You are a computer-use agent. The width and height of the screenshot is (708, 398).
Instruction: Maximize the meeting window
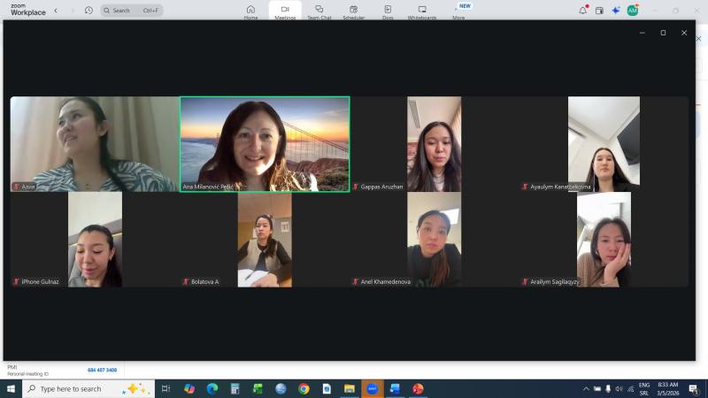pos(663,33)
